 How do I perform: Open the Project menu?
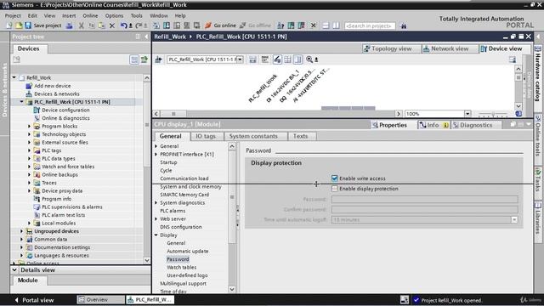pyautogui.click(x=13, y=15)
